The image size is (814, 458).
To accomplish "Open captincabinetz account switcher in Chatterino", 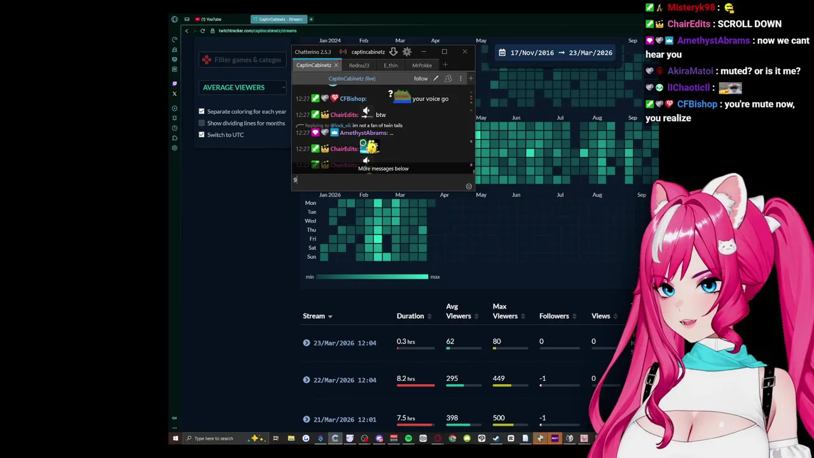I will 368,52.
